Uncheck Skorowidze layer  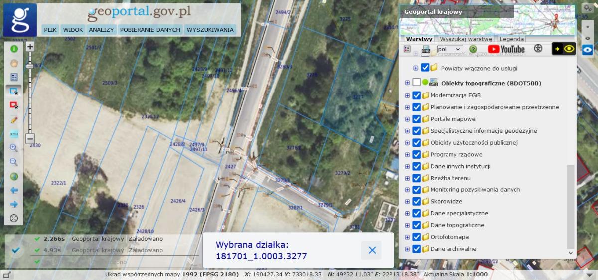pyautogui.click(x=416, y=201)
